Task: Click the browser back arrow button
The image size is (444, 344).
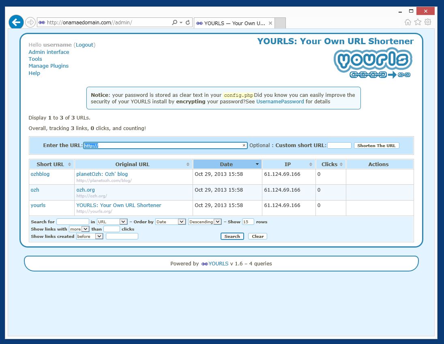Action: (16, 22)
